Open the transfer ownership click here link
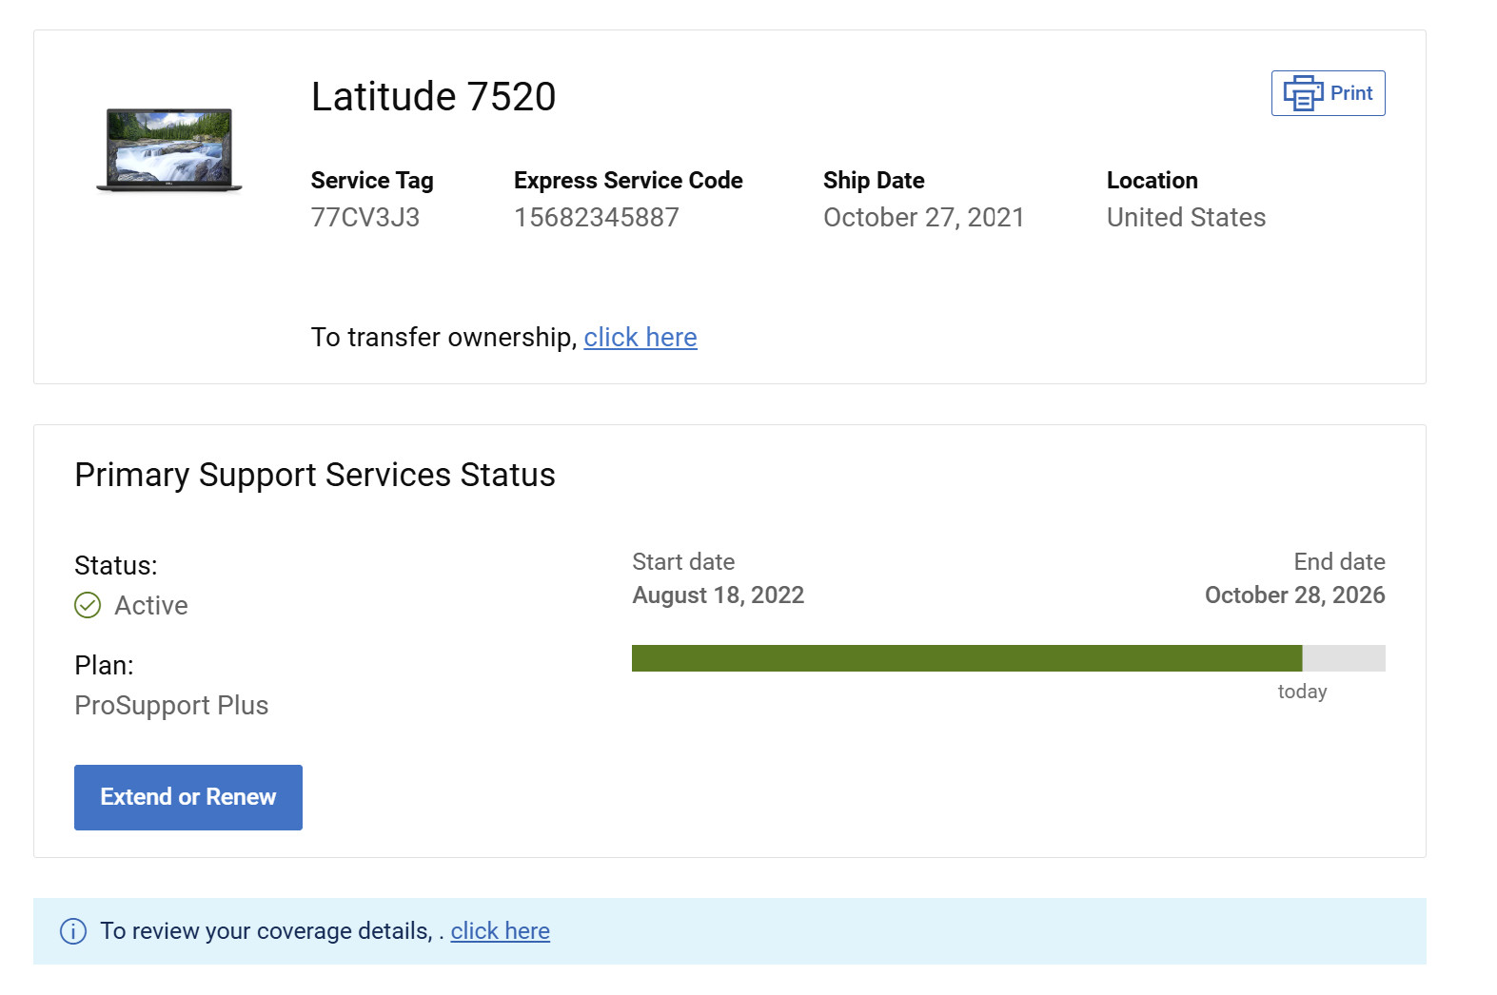Screen dimensions: 1497x995 point(640,338)
